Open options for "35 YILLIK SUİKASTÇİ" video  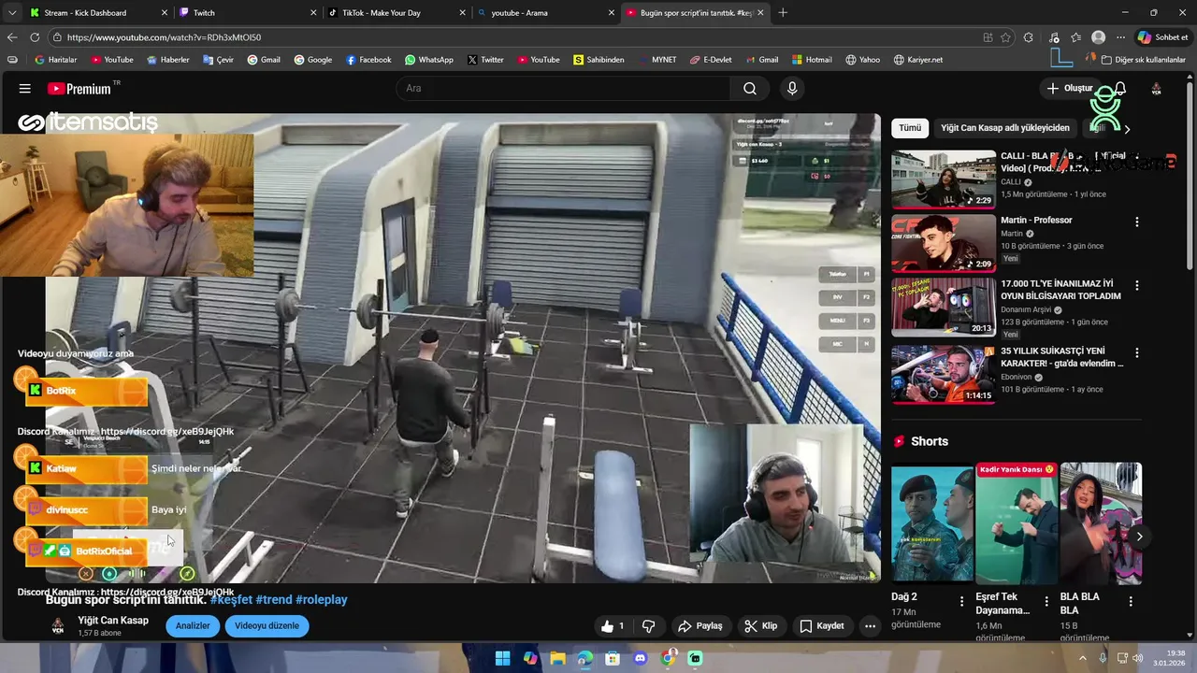pyautogui.click(x=1137, y=353)
